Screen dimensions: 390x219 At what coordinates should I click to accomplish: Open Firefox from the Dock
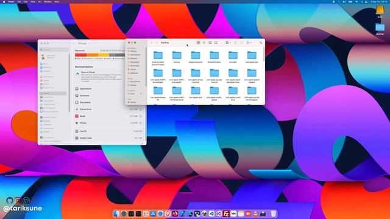click(x=175, y=214)
